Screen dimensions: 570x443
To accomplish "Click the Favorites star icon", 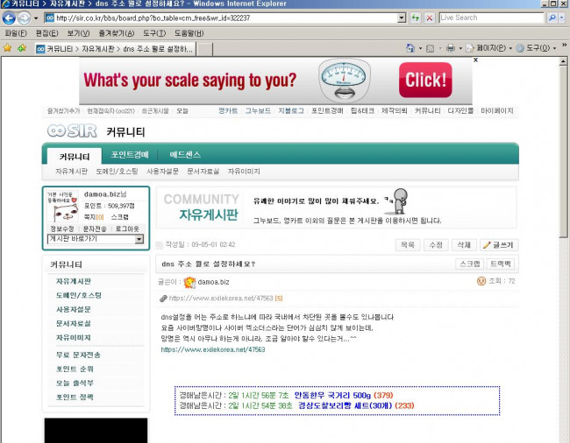I will coord(8,48).
